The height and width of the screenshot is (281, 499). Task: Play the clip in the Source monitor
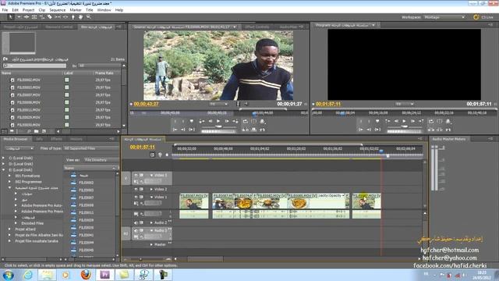click(x=218, y=121)
